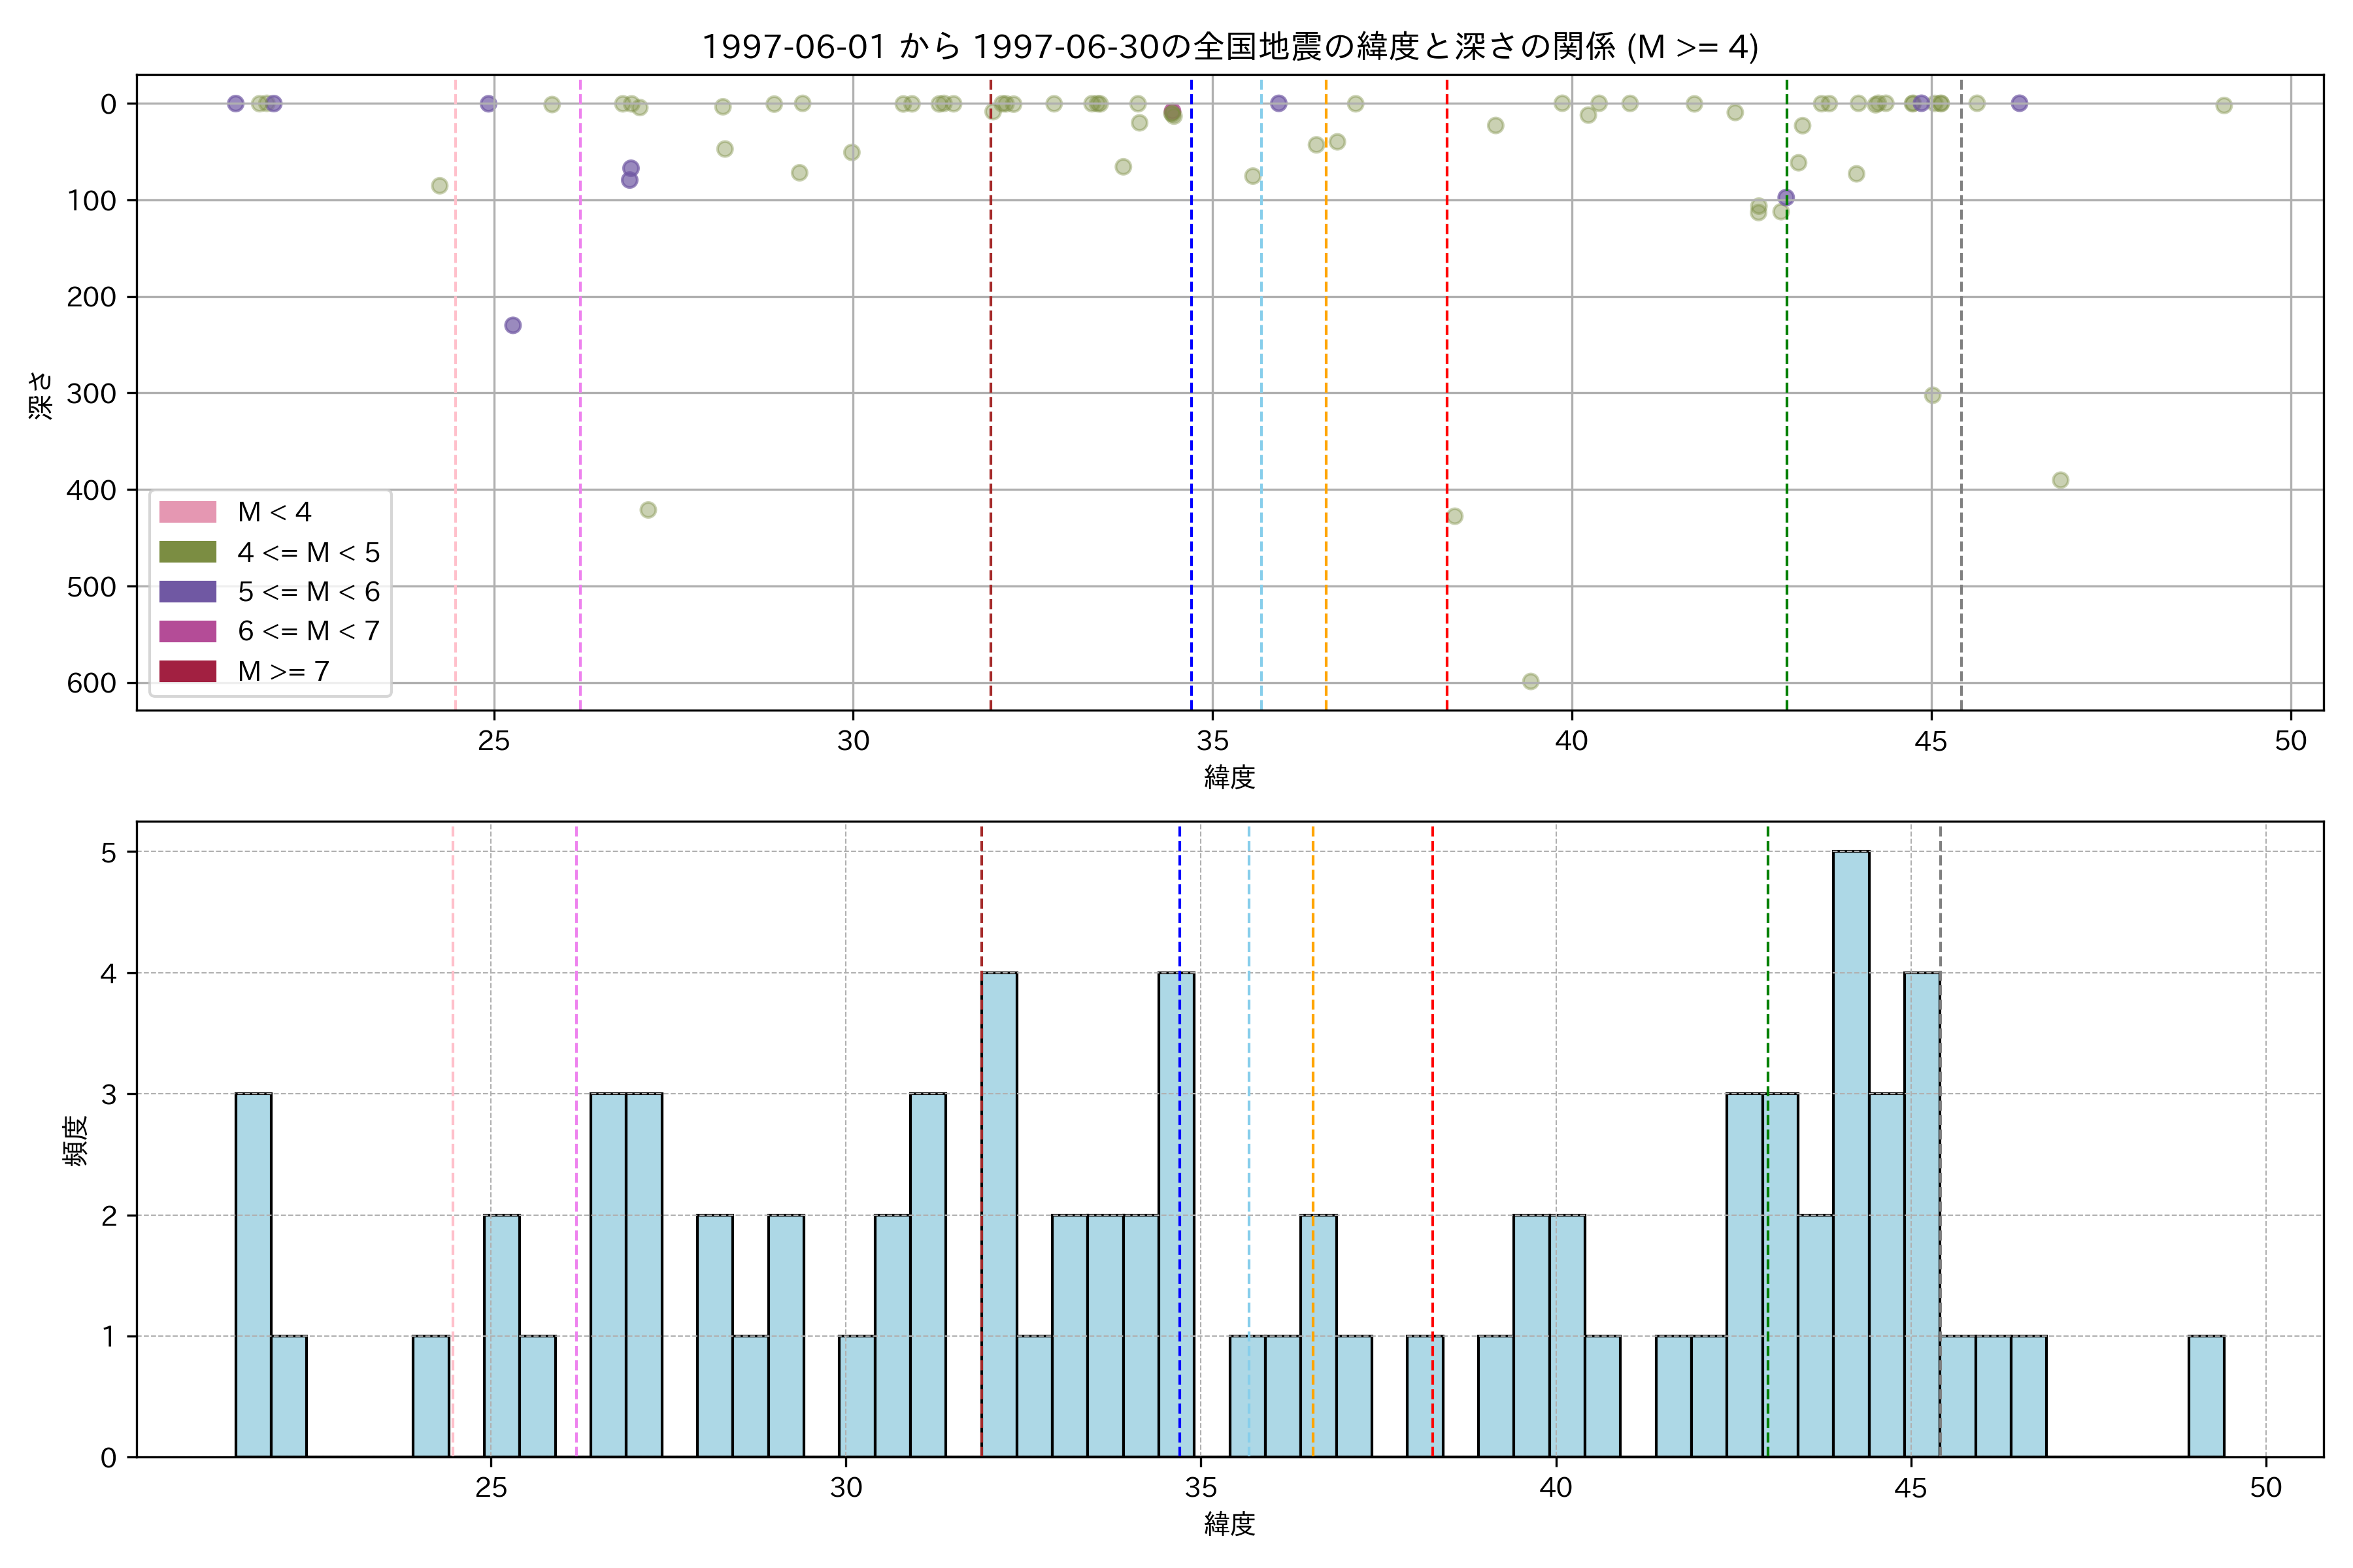Screen dimensions: 2353x1568
Task: Click the 深さ y-axis label
Action: (x=40, y=395)
